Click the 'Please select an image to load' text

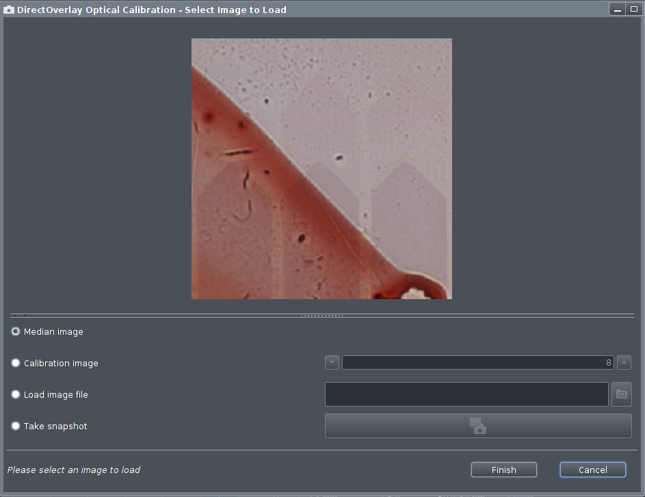click(x=74, y=470)
